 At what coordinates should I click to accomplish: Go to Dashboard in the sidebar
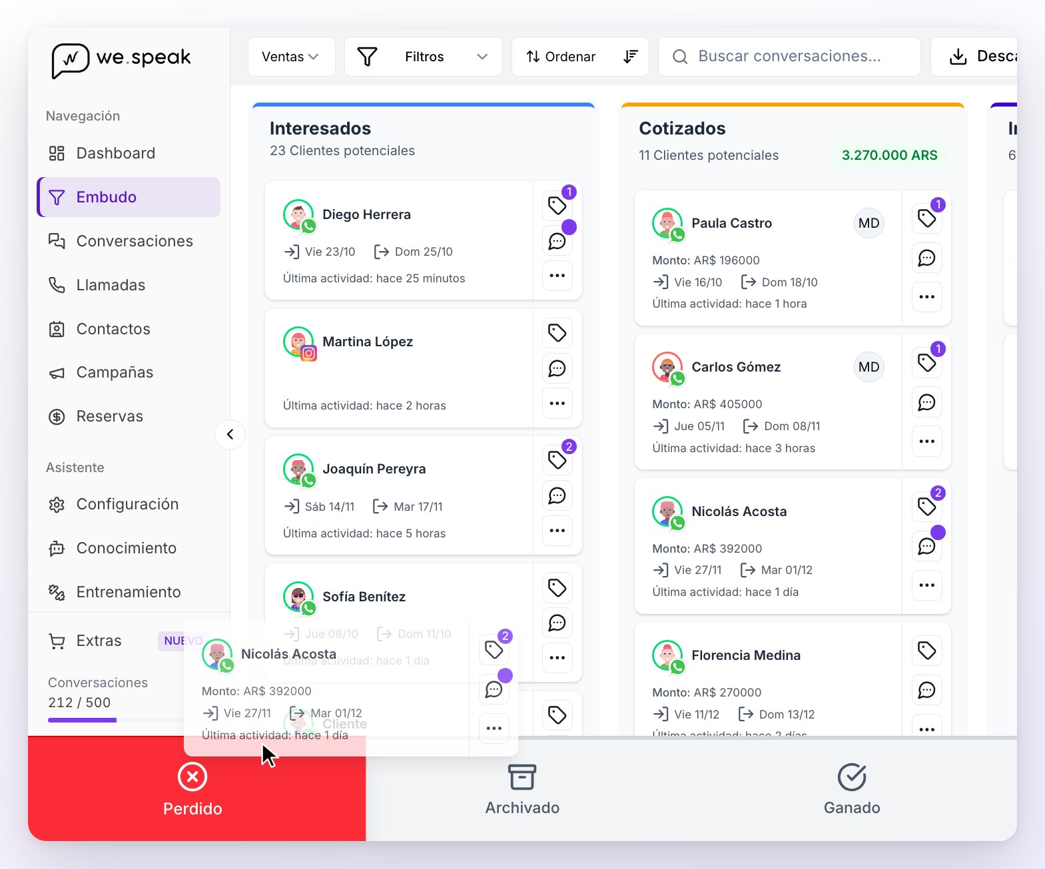[x=129, y=153]
